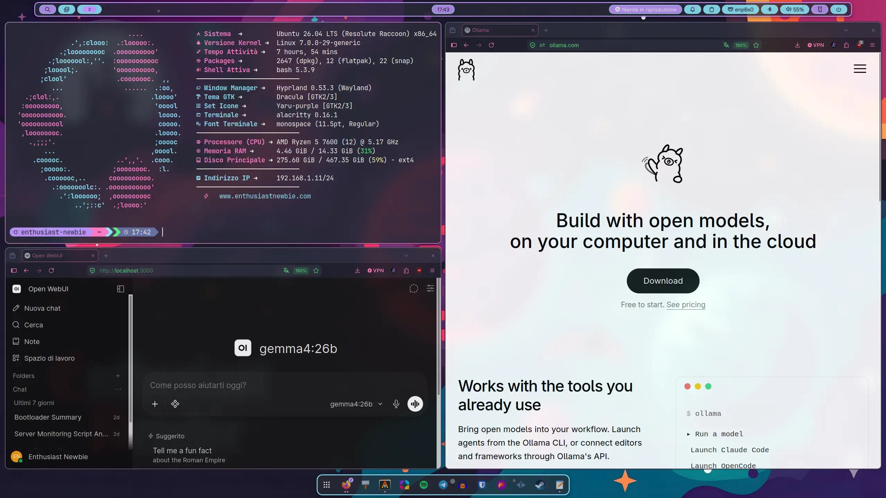The image size is (886, 498).
Task: Reset the 150% zoom badge on ollama.com
Action: click(x=741, y=45)
